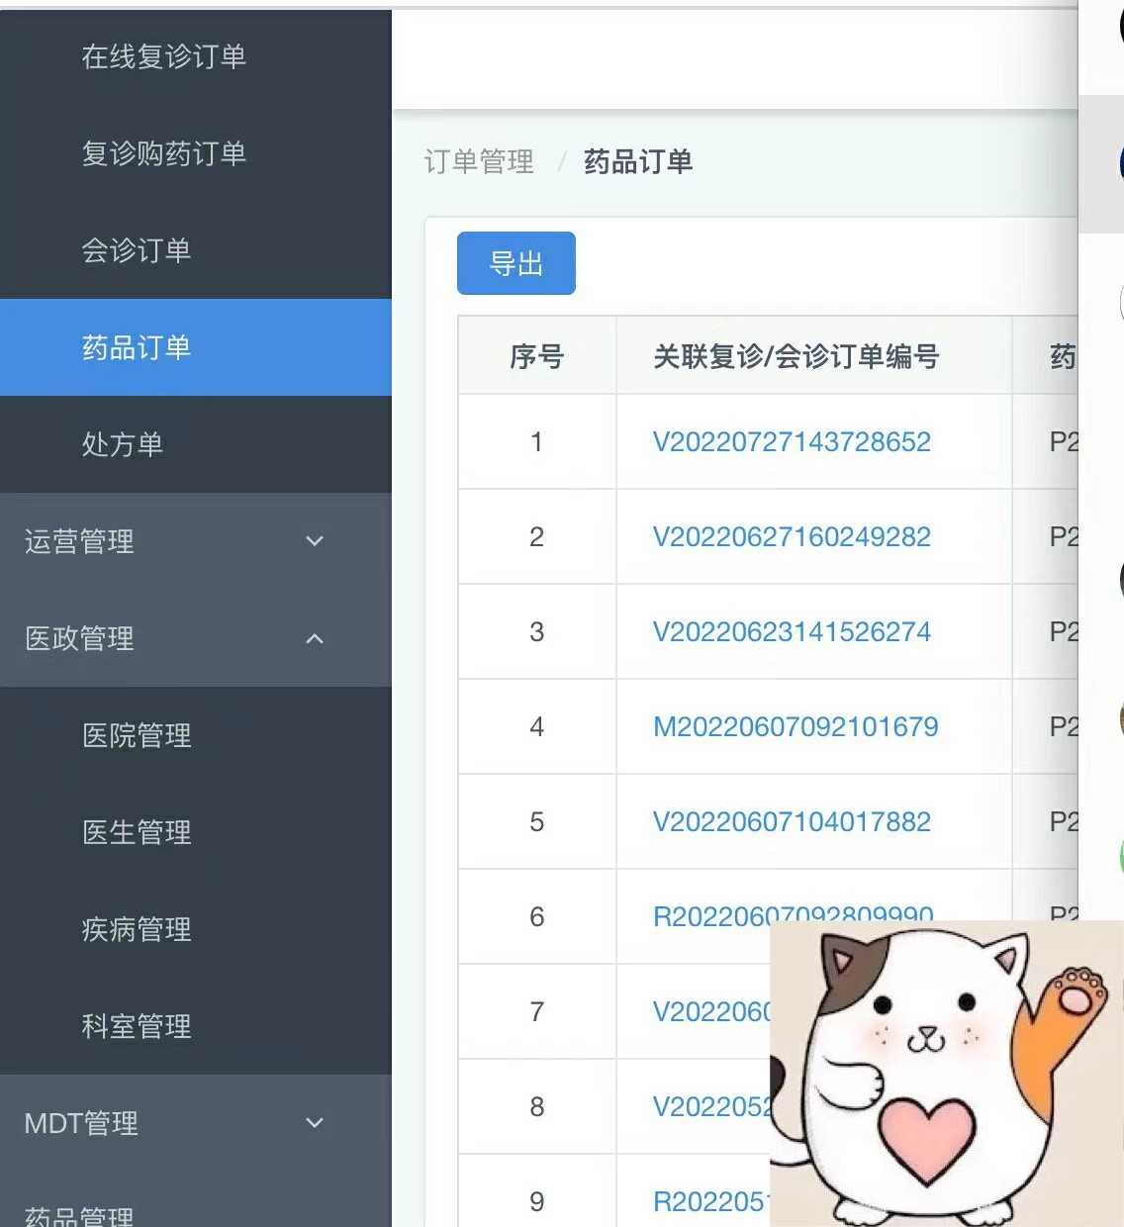Click the sequence number 1 cell

point(537,441)
